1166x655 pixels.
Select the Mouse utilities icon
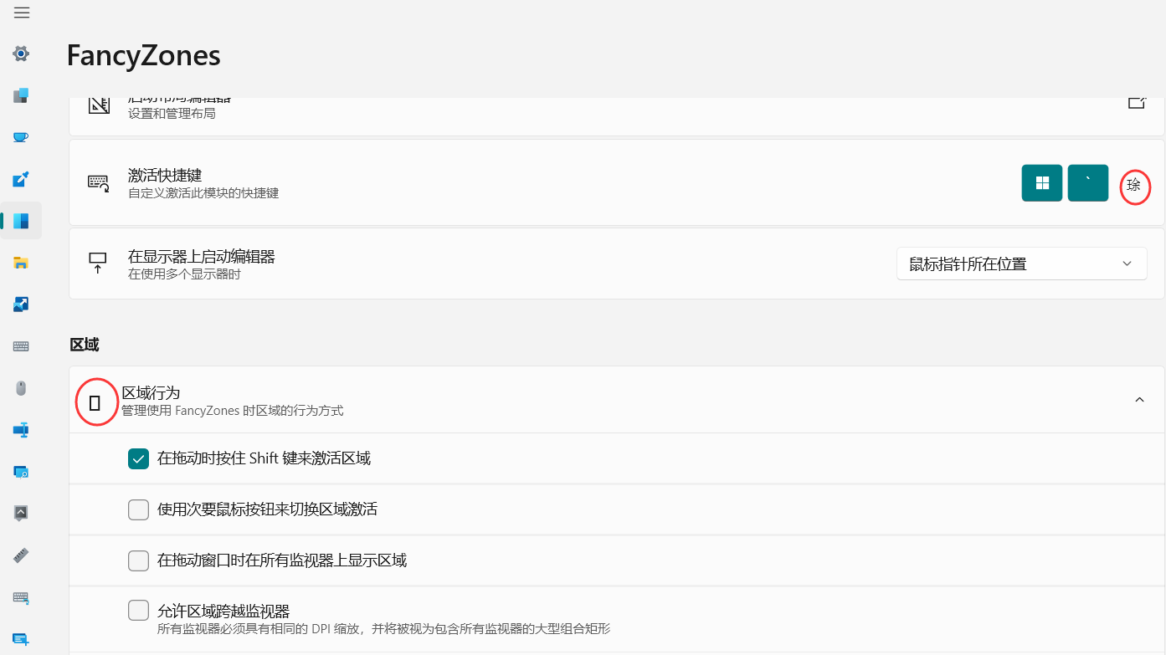(20, 388)
